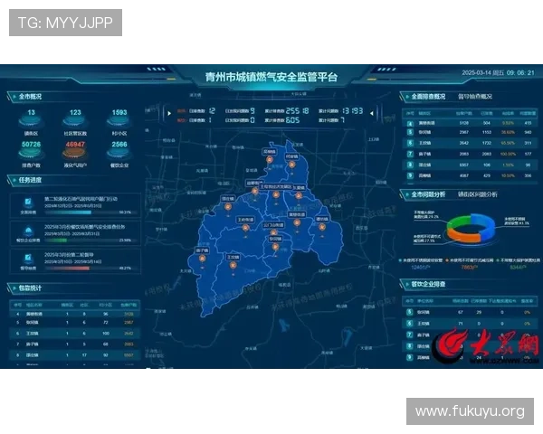The width and height of the screenshot is (543, 434).
Task: Switch to the 镇街区问题分析 tab
Action: [478, 194]
